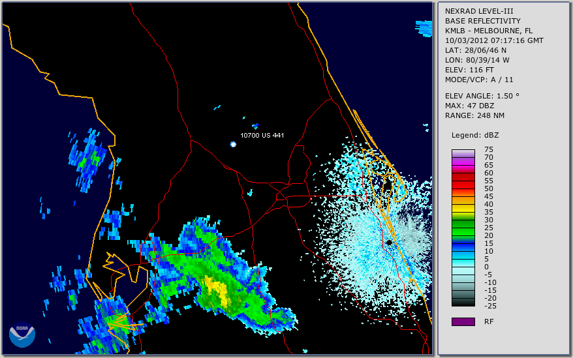573x358 pixels.
Task: Click the 'MODE/VCP: A / 11' line
Action: pos(479,80)
